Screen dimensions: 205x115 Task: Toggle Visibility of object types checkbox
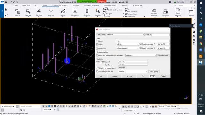click(97, 68)
